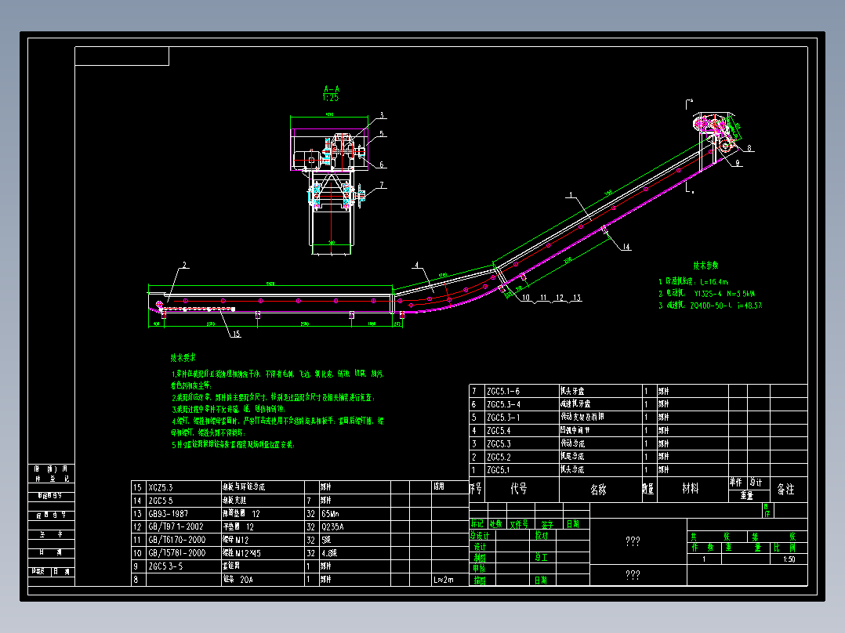Viewport: 845px width, 633px height.
Task: Select part code ZGC5.5 in row 14
Action: click(x=161, y=501)
